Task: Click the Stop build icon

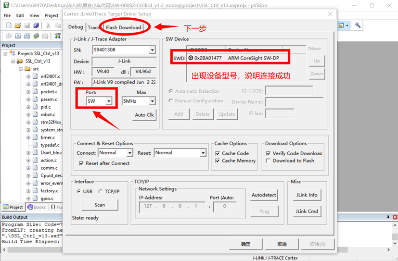Action: 45,36
